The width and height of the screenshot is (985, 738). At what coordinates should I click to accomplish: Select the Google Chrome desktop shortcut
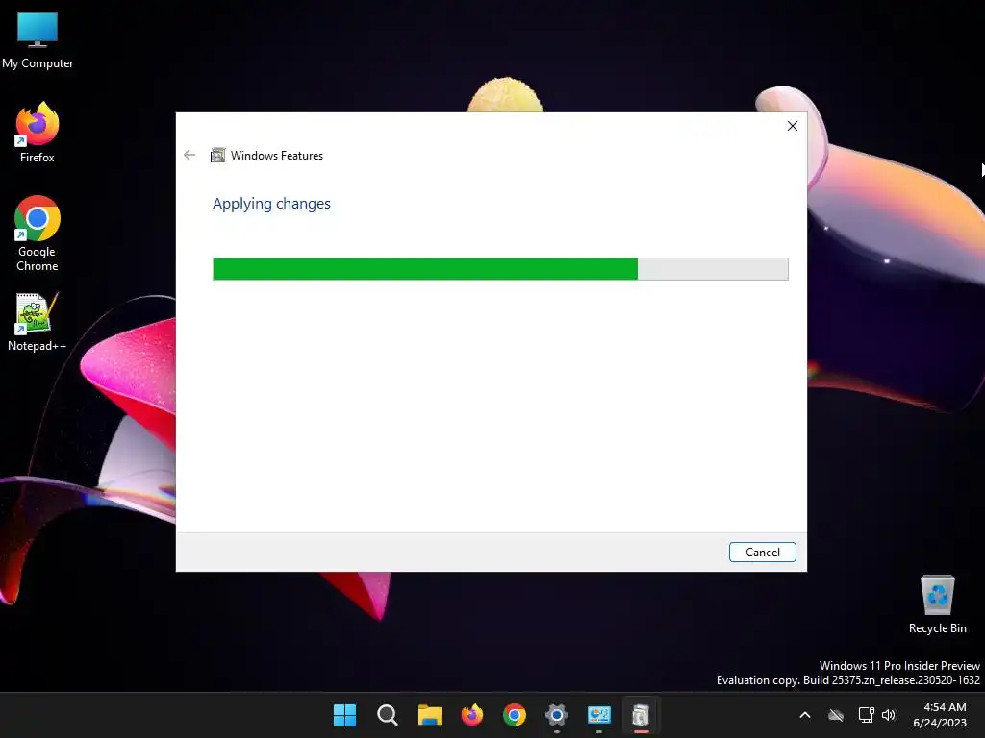point(38,234)
